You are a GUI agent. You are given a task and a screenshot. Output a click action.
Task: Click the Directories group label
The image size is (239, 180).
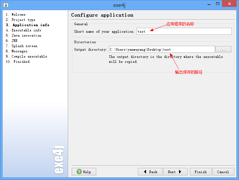[85, 42]
